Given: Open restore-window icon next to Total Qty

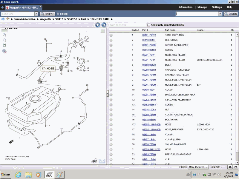Looking at the screenshot, I should tap(230, 167).
